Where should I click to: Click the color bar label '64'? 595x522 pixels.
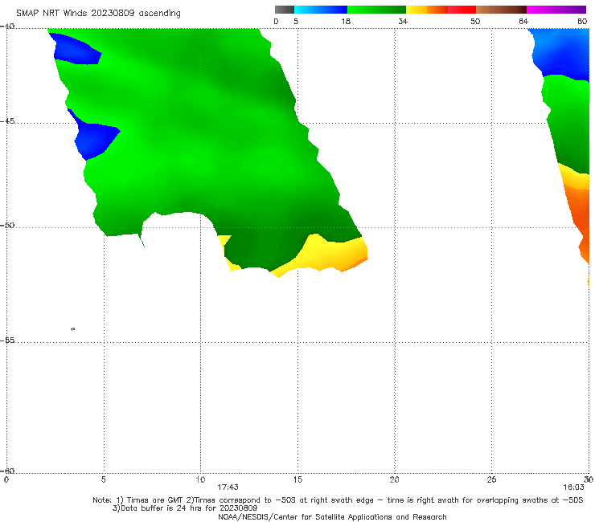523,21
